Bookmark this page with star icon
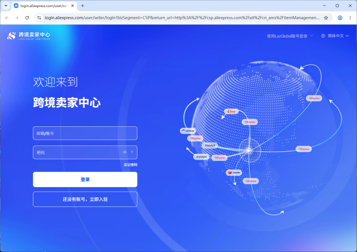357x252 pixels. (326, 18)
